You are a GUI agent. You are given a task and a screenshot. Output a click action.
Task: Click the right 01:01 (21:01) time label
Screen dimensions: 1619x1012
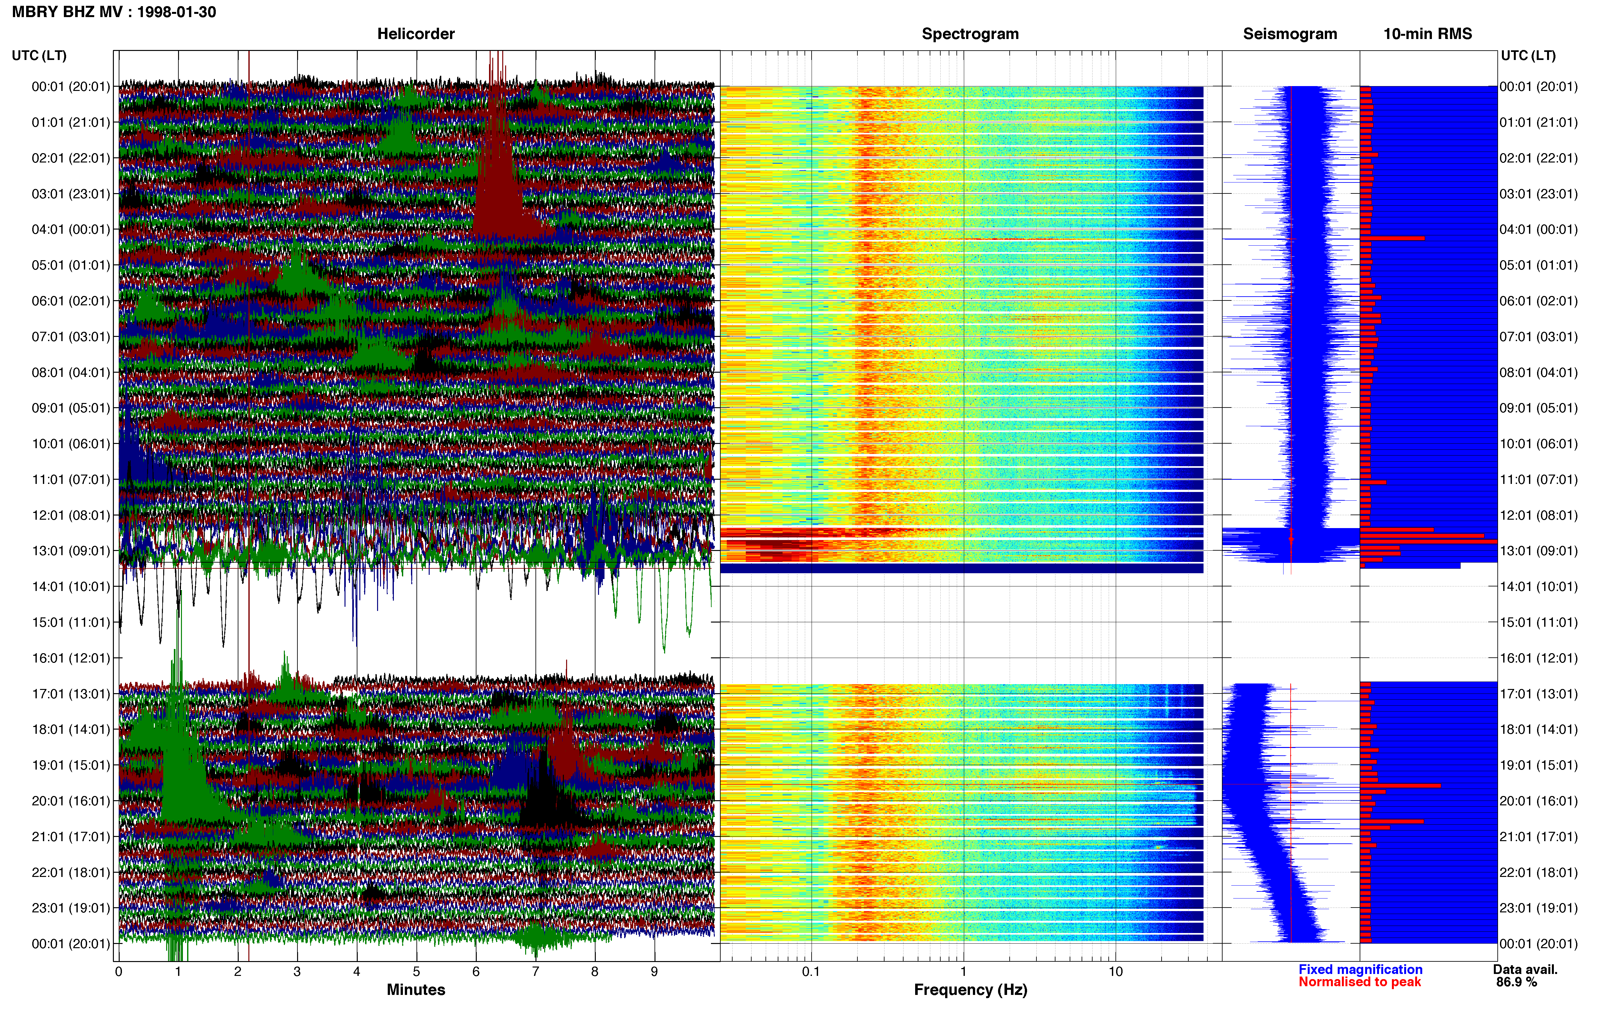pyautogui.click(x=1539, y=123)
